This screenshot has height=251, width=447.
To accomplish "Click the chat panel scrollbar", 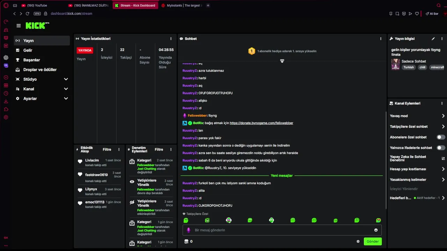I will [386, 160].
